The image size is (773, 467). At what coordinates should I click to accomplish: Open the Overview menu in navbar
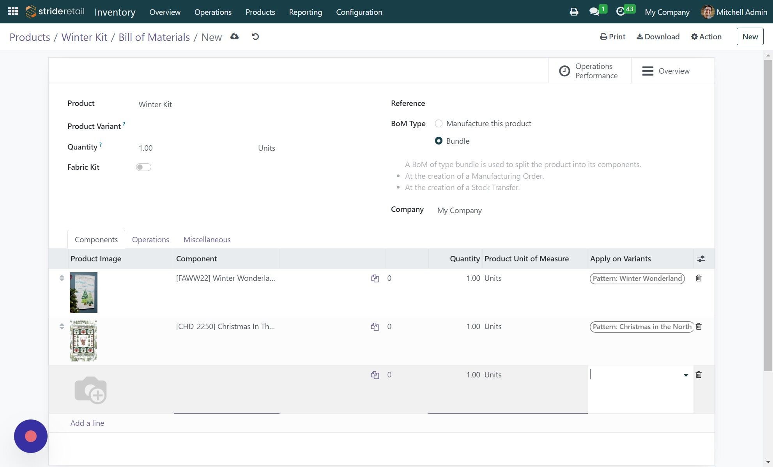[165, 12]
